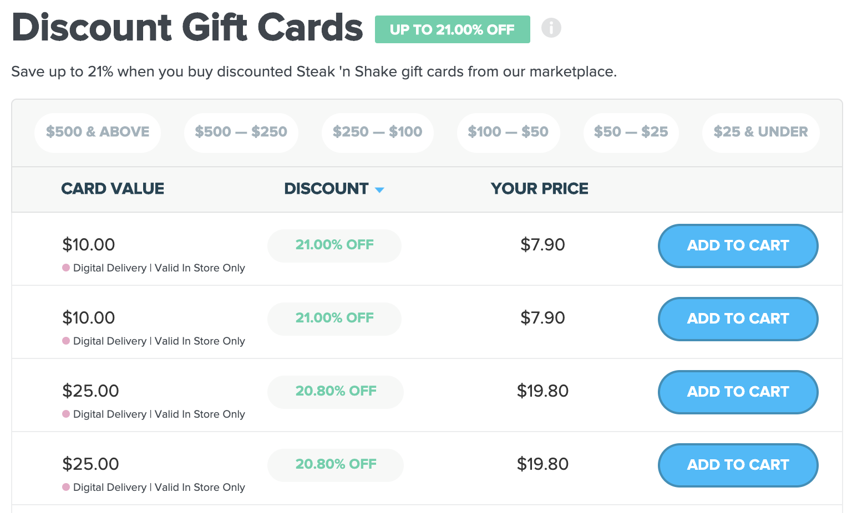
Task: Add last $25.00 card to cart
Action: click(738, 465)
